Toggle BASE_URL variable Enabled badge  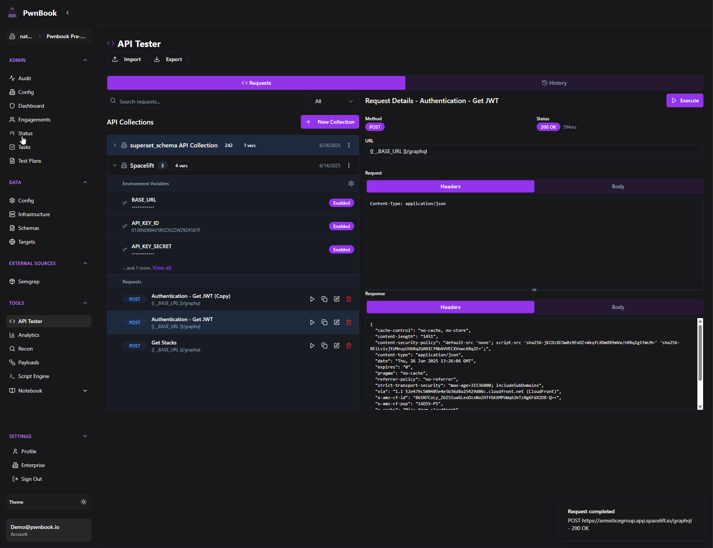pos(341,203)
